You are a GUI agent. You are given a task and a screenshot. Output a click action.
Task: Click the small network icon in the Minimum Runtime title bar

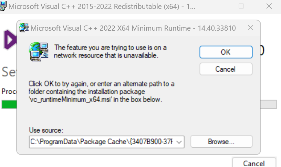coord(24,28)
